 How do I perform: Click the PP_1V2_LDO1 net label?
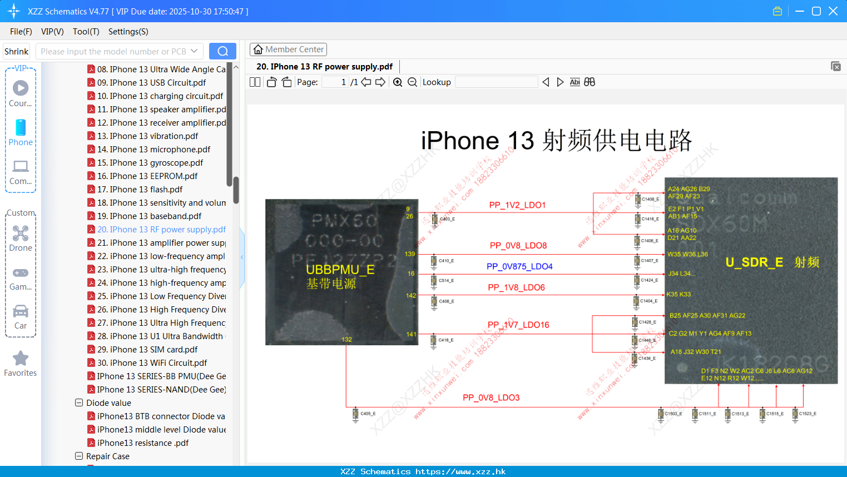(517, 205)
